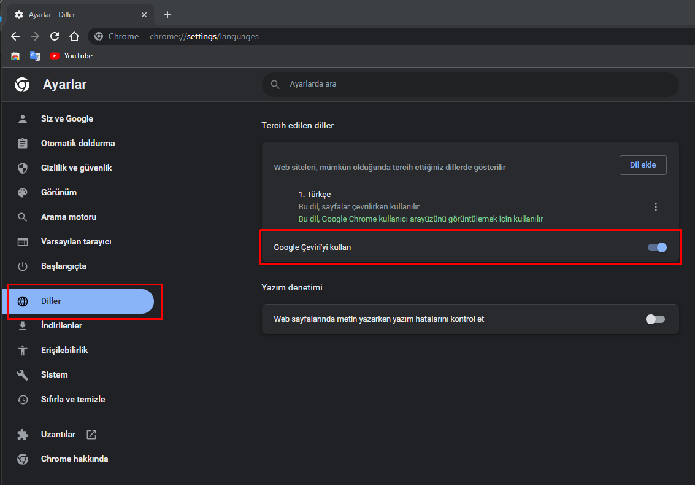Click the Yazım denetimi heading

click(291, 287)
